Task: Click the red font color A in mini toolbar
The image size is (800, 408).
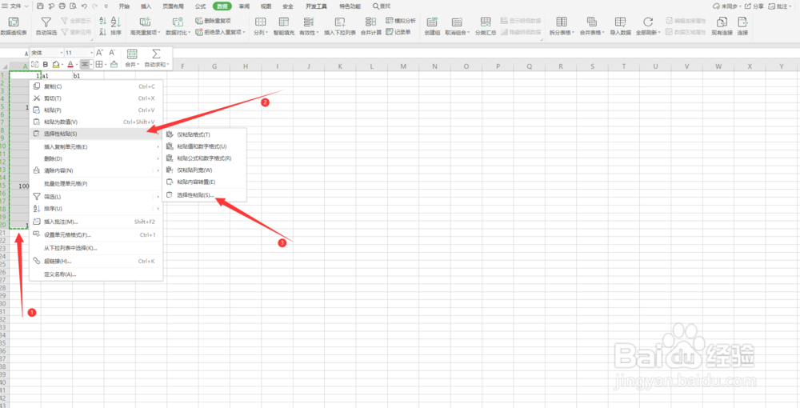Action: [70, 64]
